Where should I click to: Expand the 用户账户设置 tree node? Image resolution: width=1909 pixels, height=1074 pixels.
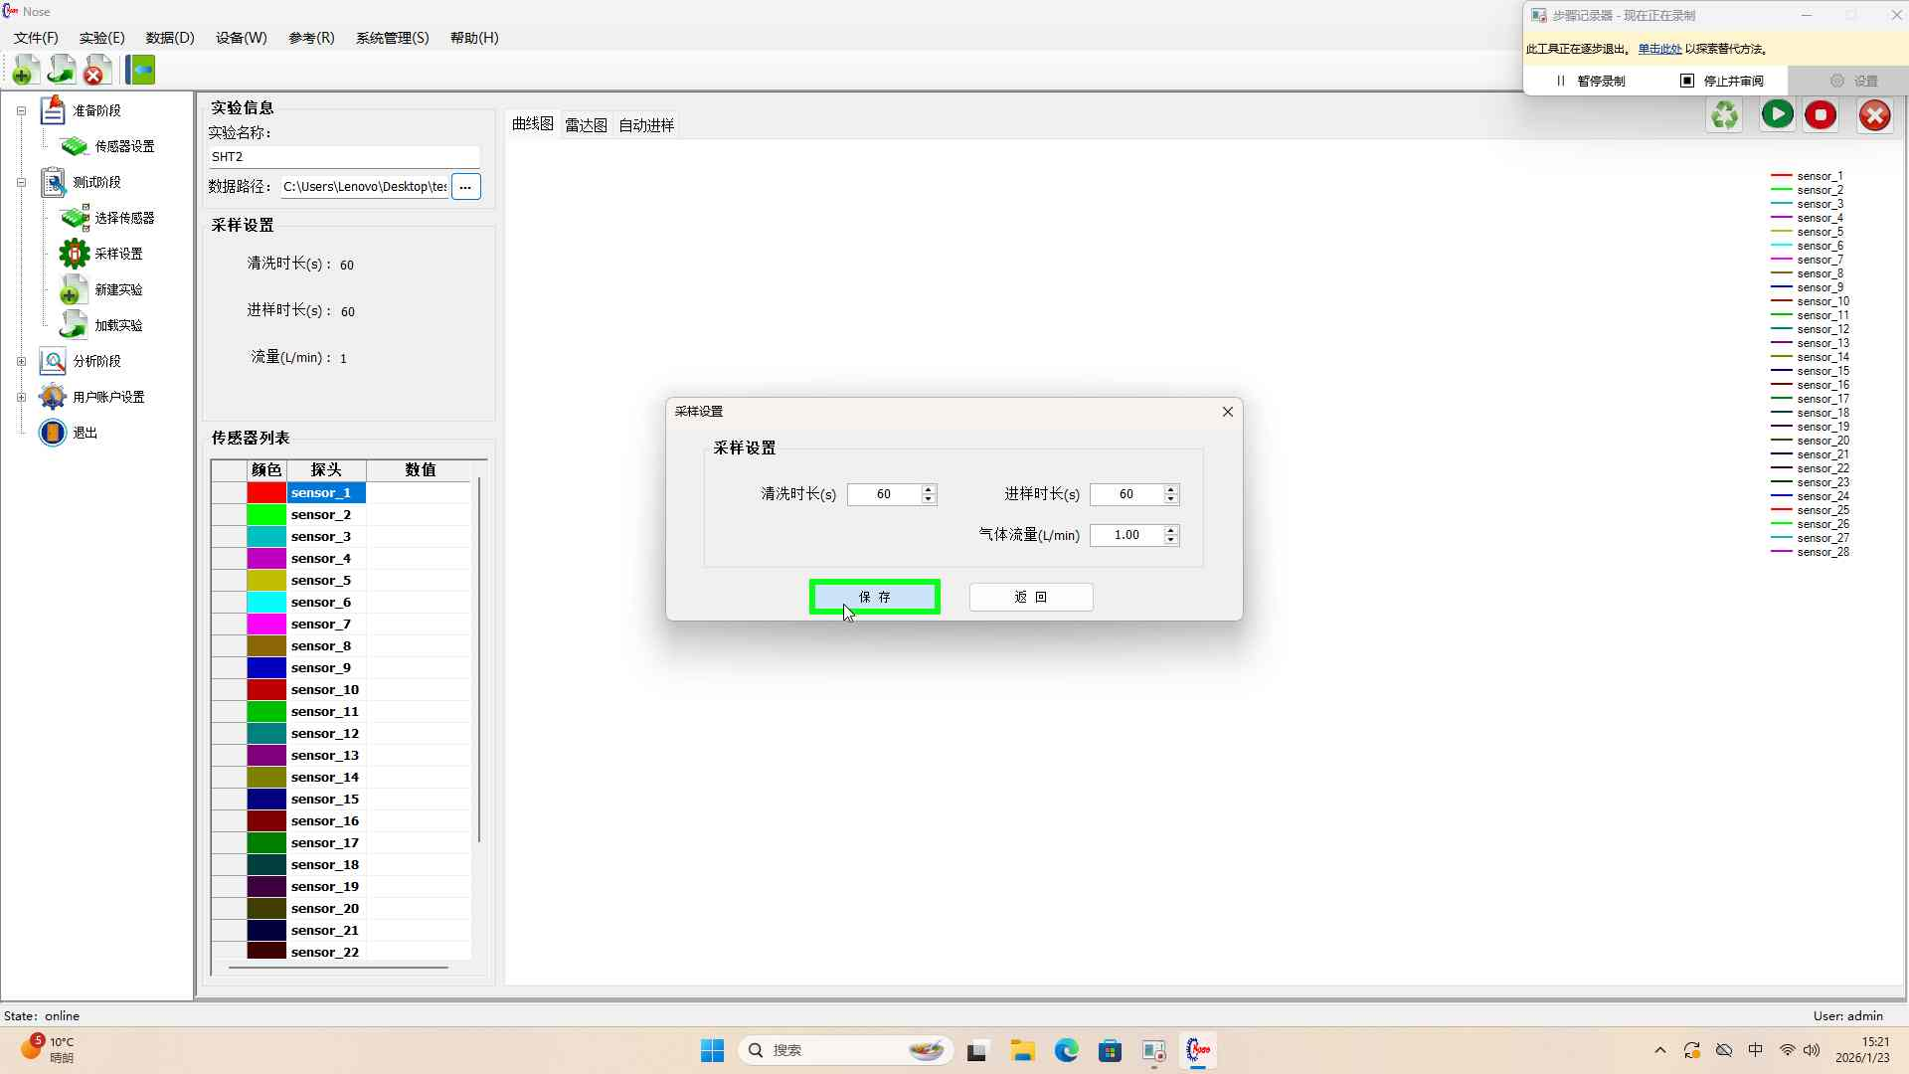(x=21, y=397)
